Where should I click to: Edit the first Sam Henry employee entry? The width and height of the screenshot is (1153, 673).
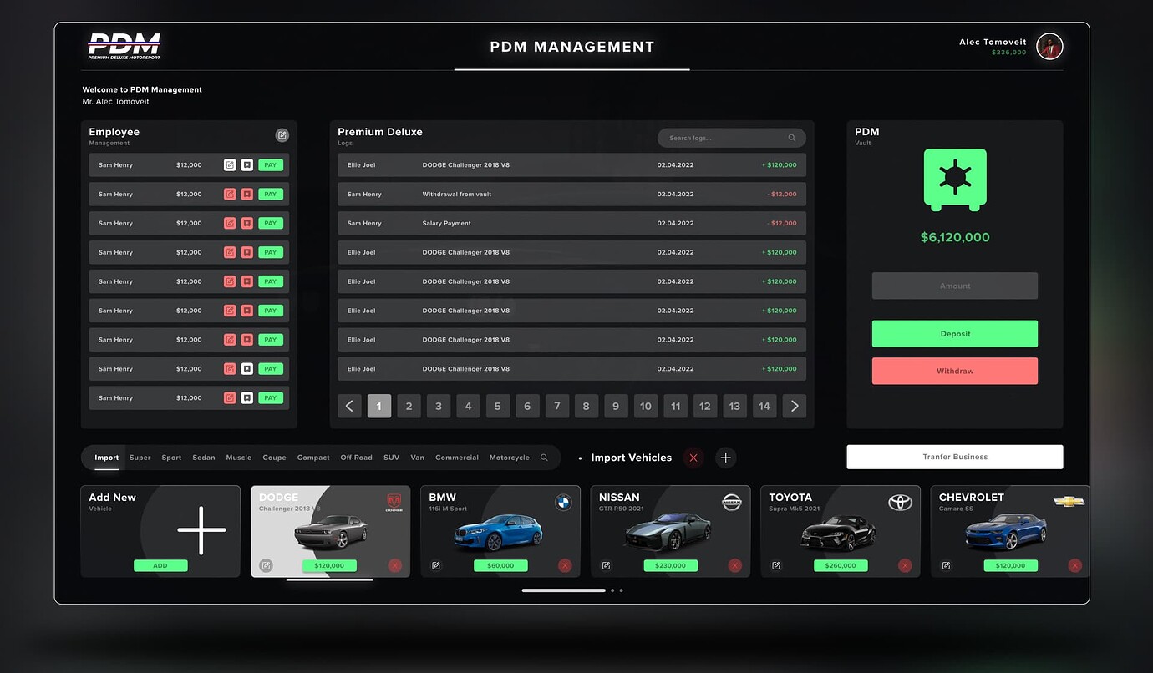[230, 164]
